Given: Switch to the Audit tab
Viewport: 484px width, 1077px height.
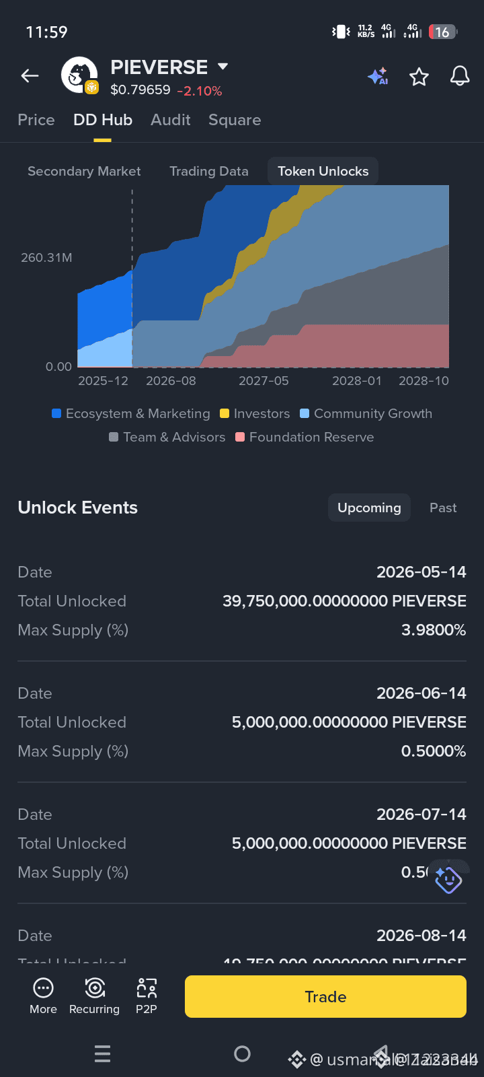Looking at the screenshot, I should [x=170, y=120].
